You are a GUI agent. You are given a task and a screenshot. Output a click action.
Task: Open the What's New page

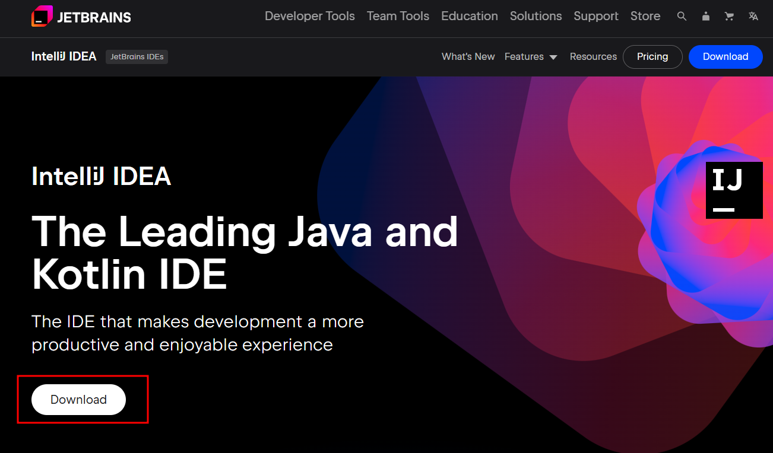click(468, 56)
